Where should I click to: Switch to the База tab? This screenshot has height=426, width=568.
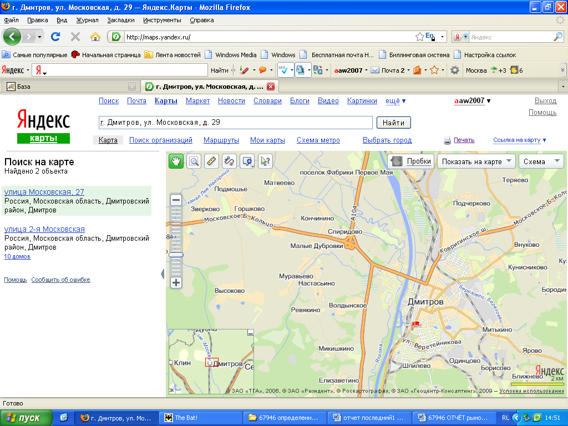pos(70,87)
